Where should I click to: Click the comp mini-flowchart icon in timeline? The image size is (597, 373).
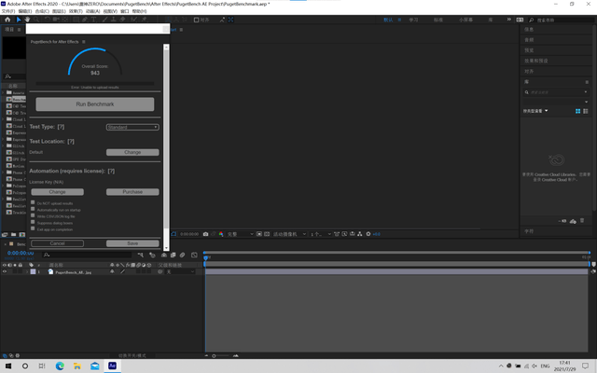click(x=141, y=255)
